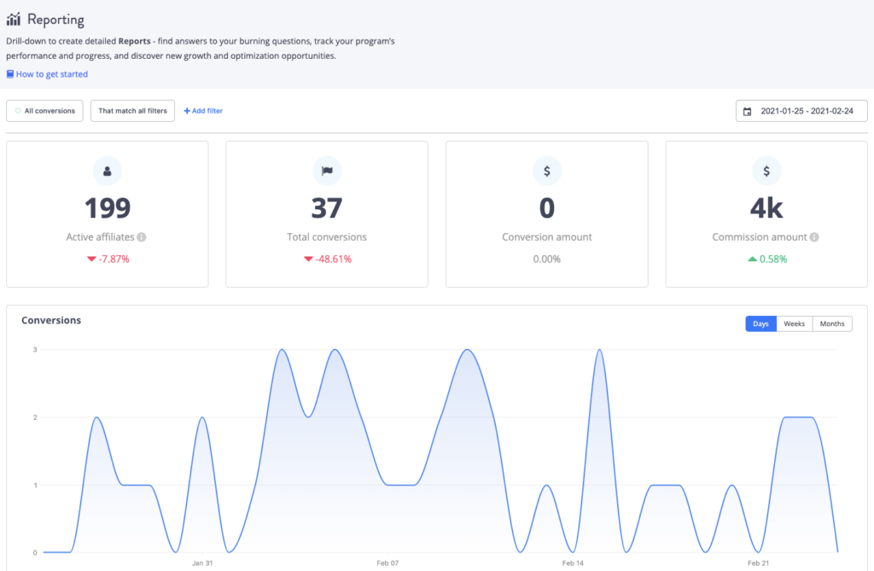Click the Reporting bar-chart icon in the header
The width and height of the screenshot is (874, 571).
click(x=13, y=19)
